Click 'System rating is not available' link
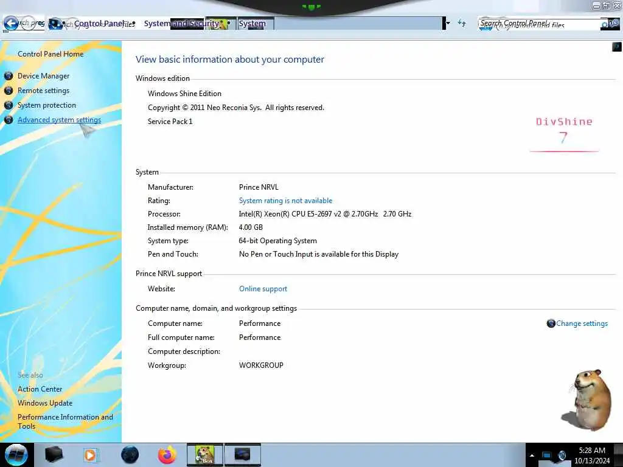Viewport: 623px width, 467px height. coord(285,201)
